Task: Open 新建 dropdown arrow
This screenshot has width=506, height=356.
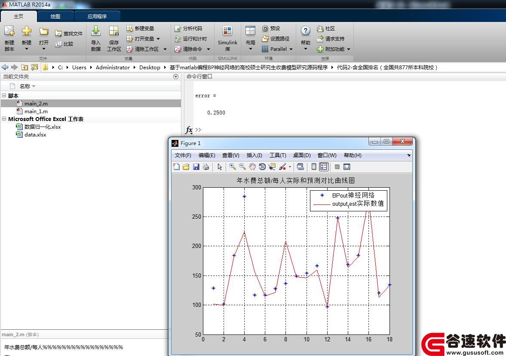Action: point(27,49)
